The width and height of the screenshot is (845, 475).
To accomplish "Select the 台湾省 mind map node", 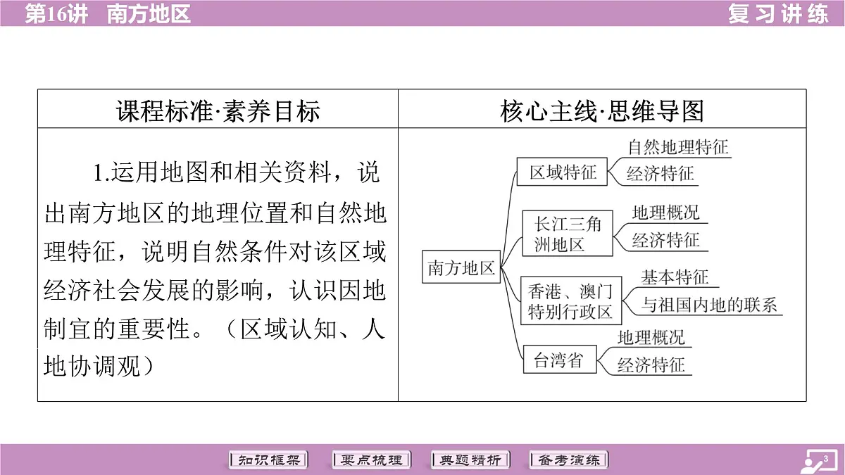I will tap(558, 360).
